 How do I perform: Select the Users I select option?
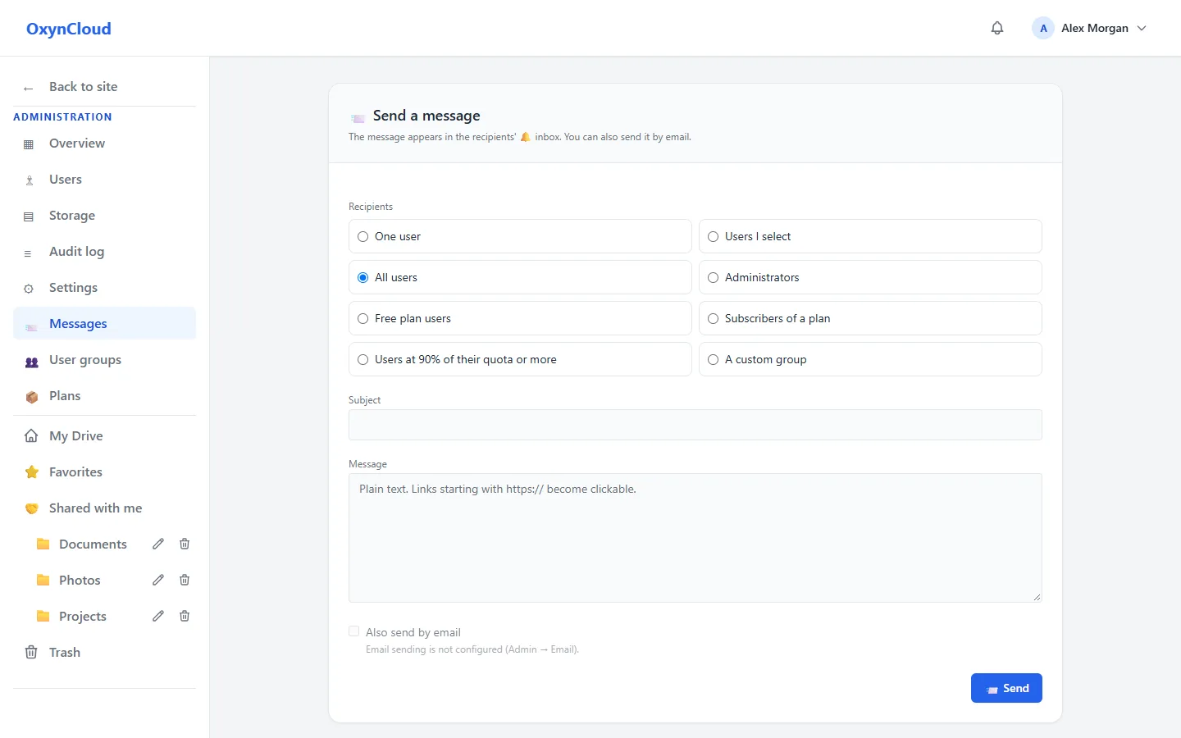870,236
